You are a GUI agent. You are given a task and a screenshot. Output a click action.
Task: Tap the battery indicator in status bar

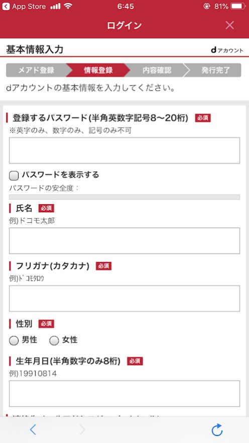pyautogui.click(x=238, y=6)
